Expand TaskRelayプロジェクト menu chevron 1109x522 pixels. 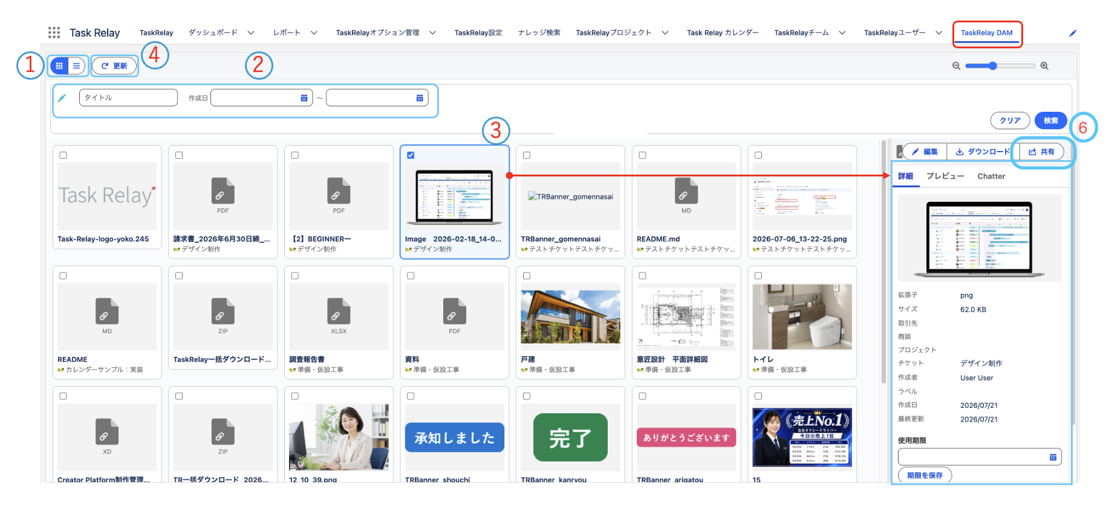(665, 33)
